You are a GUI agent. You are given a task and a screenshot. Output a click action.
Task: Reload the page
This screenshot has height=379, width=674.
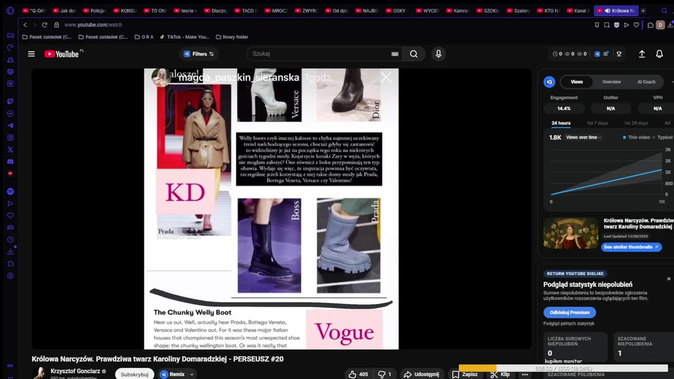coord(44,25)
